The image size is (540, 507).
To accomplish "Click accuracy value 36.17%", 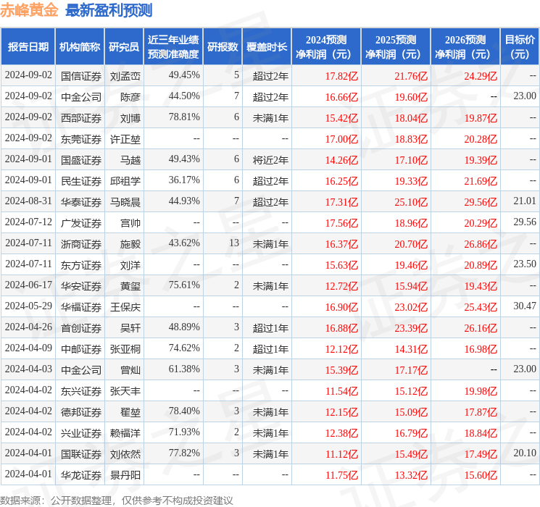I will (184, 180).
